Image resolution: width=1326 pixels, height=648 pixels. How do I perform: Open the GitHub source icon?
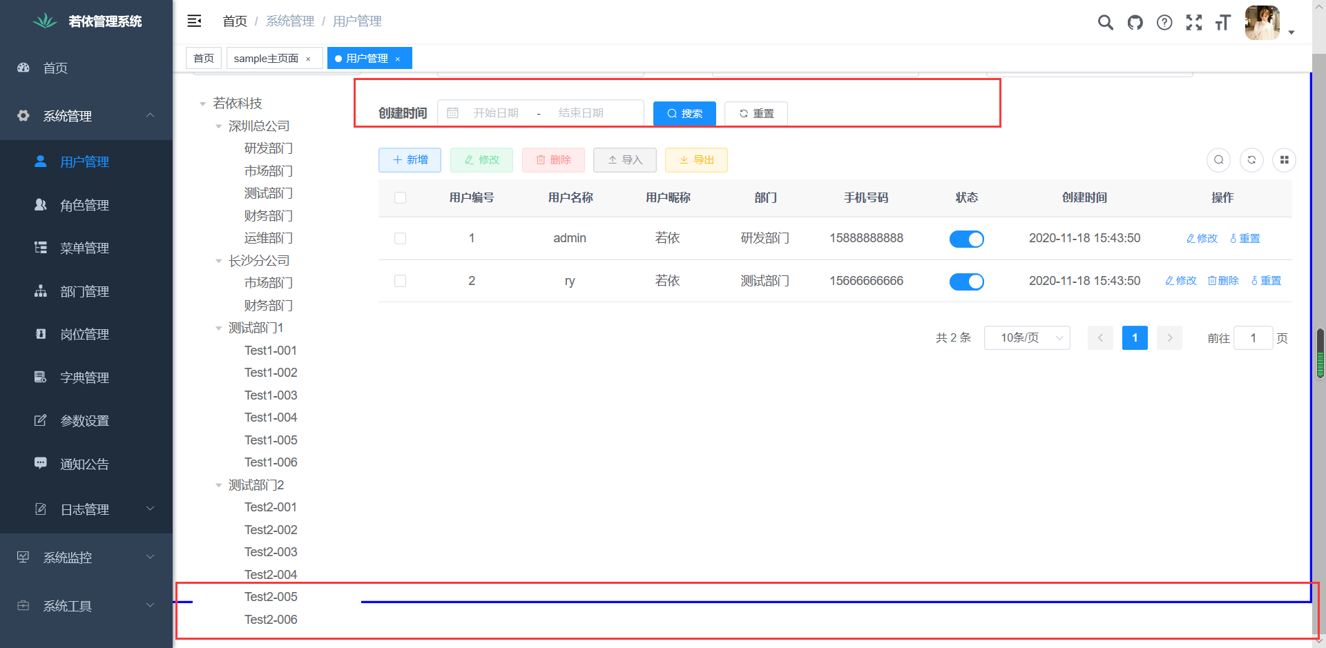(x=1135, y=23)
